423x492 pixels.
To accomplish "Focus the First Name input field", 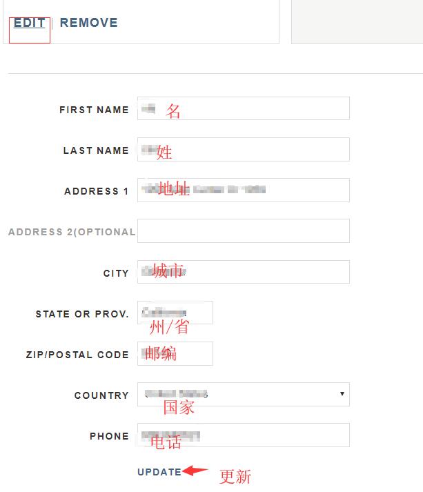I will (x=243, y=108).
